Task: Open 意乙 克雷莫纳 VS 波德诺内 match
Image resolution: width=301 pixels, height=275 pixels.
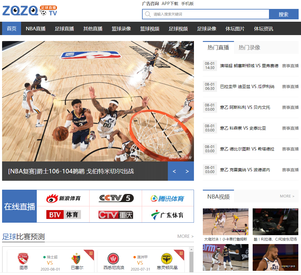Action: click(x=245, y=170)
